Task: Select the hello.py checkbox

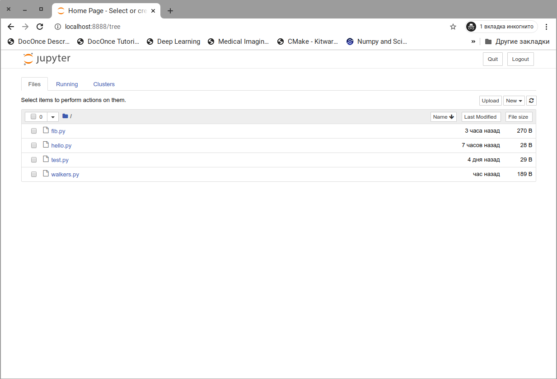Action: pyautogui.click(x=34, y=145)
